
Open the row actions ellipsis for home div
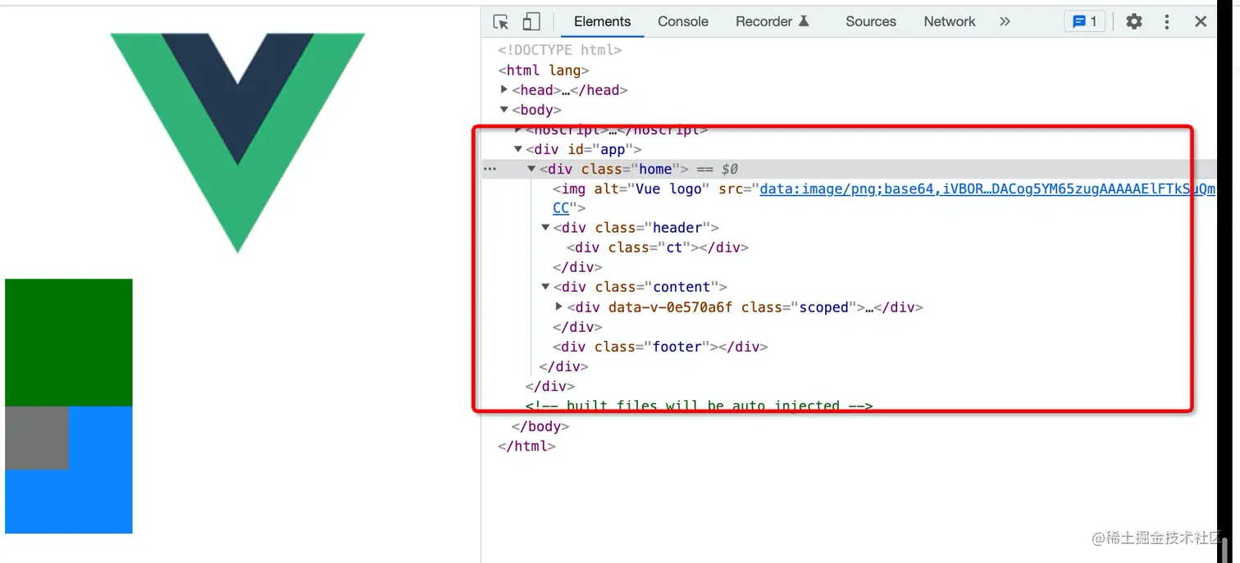[x=490, y=169]
